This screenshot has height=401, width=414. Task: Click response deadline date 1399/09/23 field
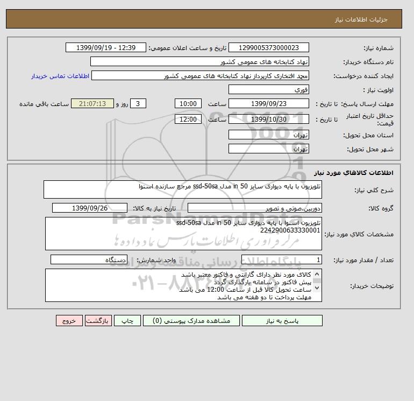coord(268,104)
